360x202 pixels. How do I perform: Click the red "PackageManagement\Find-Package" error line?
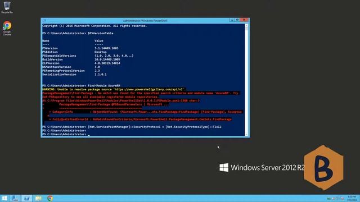click(141, 93)
